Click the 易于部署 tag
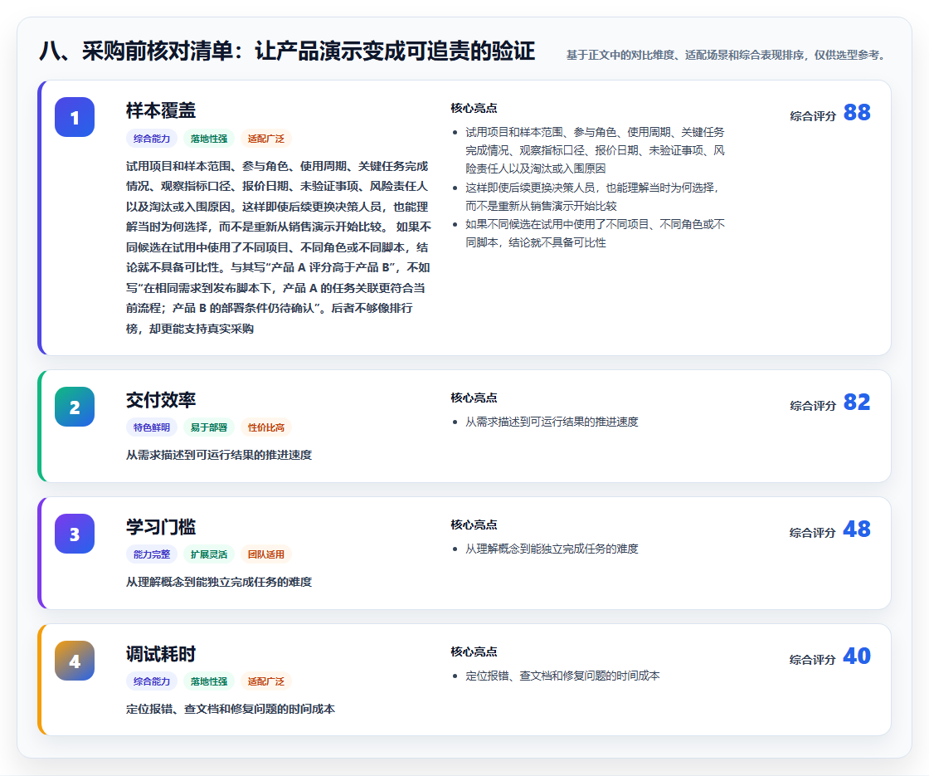 (209, 427)
